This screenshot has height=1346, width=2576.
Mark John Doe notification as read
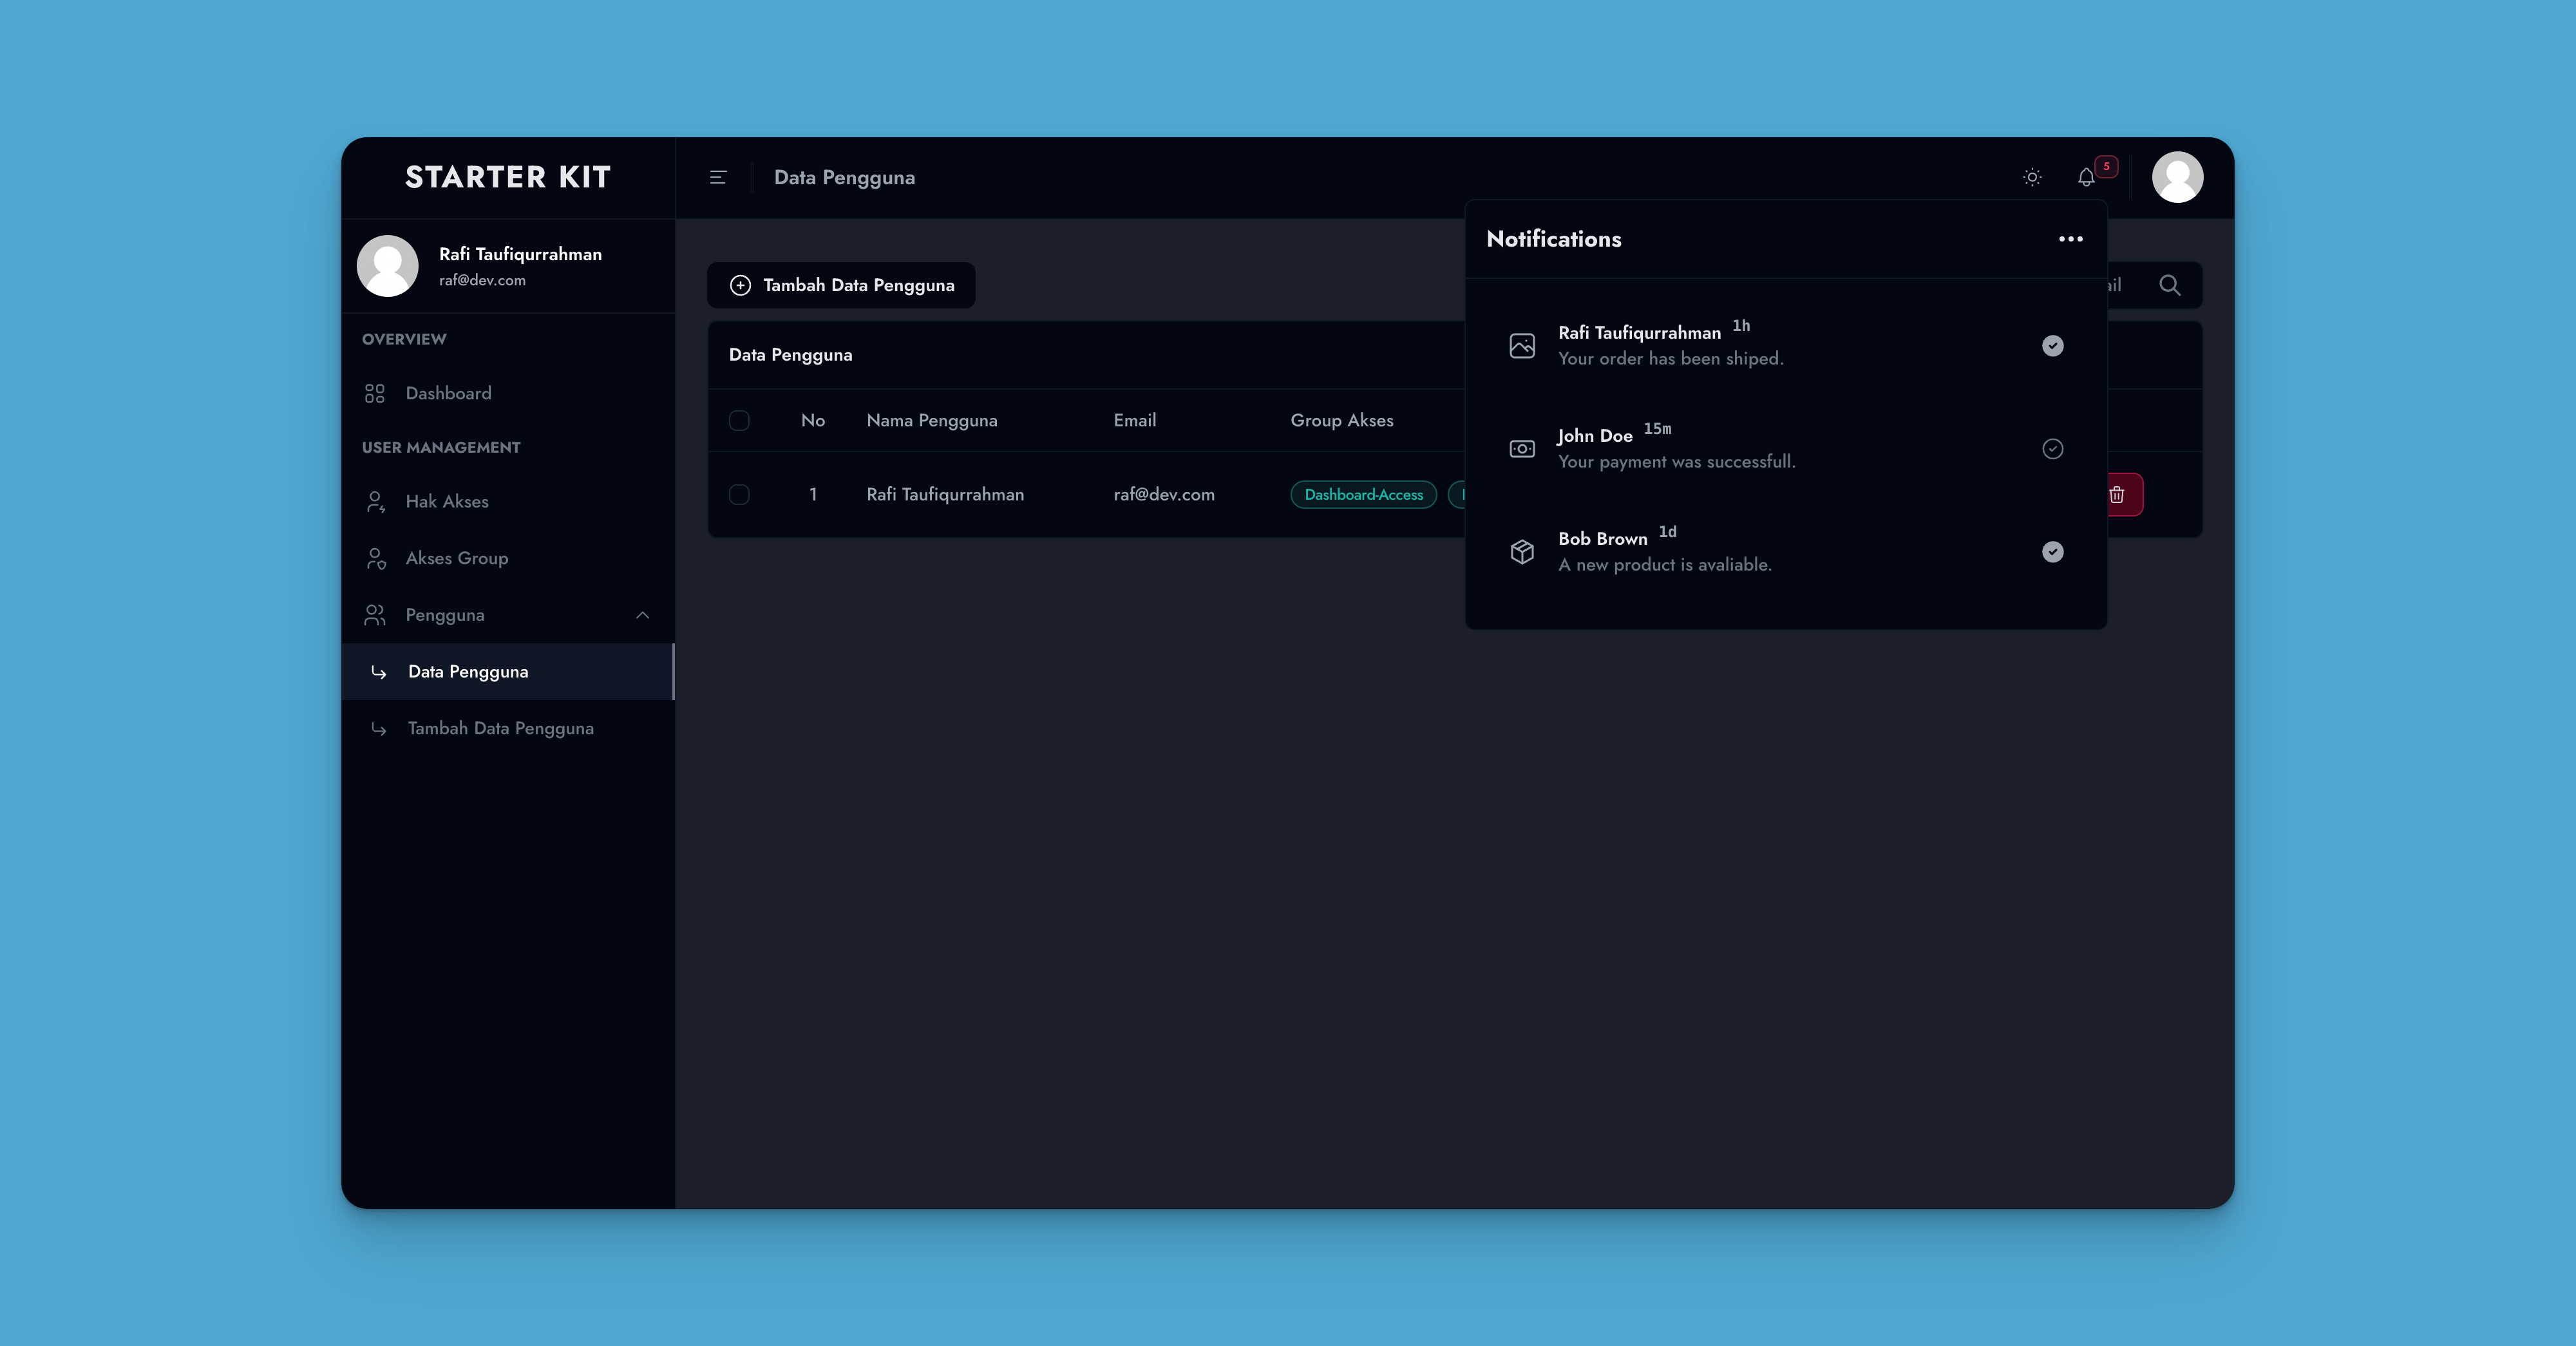tap(2052, 449)
